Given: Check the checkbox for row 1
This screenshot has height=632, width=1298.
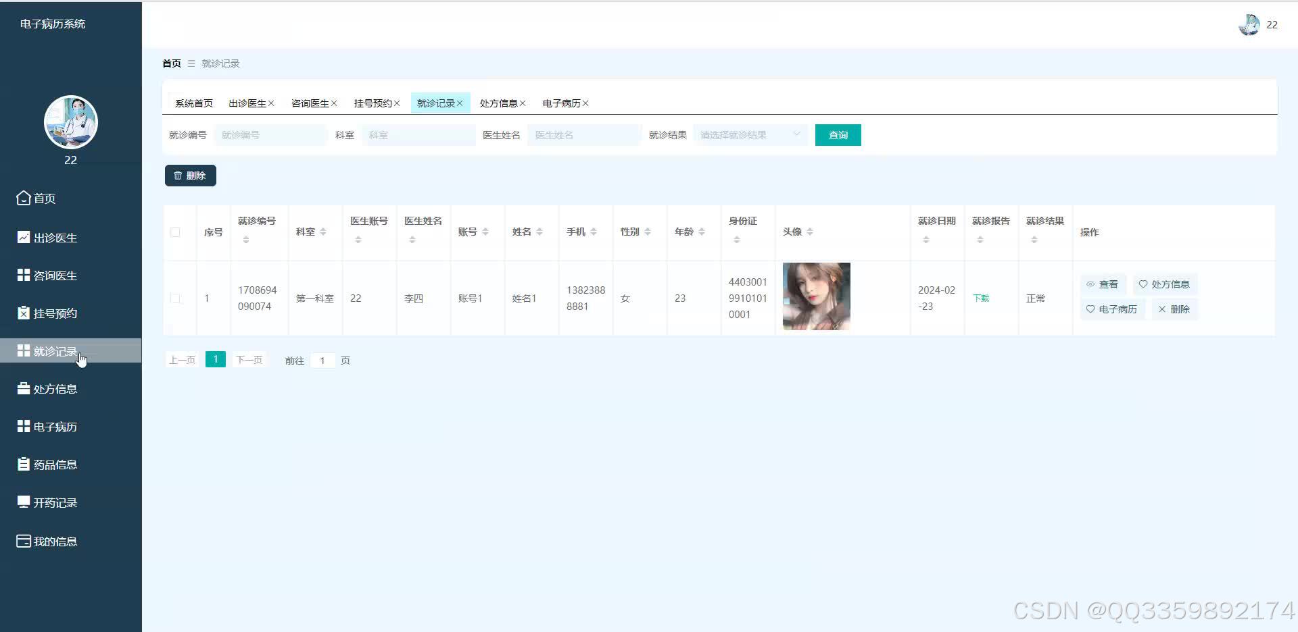Looking at the screenshot, I should tap(175, 298).
